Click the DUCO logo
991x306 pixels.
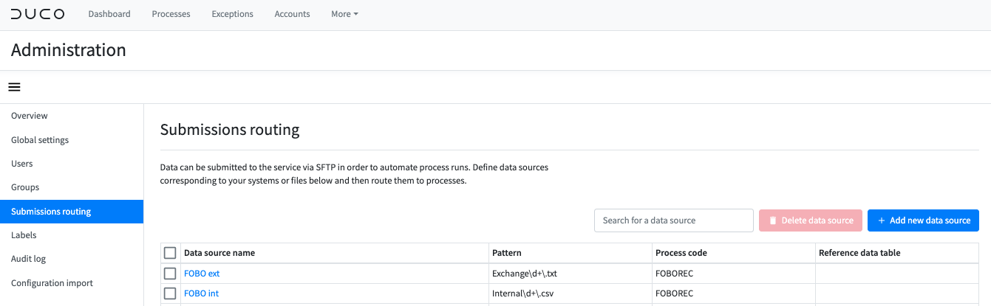[38, 14]
